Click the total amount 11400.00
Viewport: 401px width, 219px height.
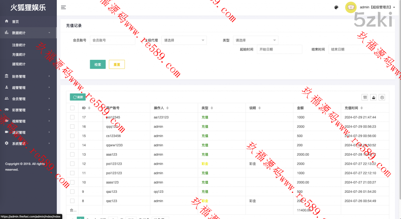[x=304, y=210]
